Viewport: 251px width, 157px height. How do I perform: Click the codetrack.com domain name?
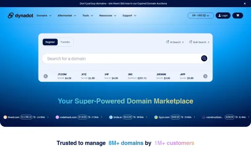(x=68, y=117)
